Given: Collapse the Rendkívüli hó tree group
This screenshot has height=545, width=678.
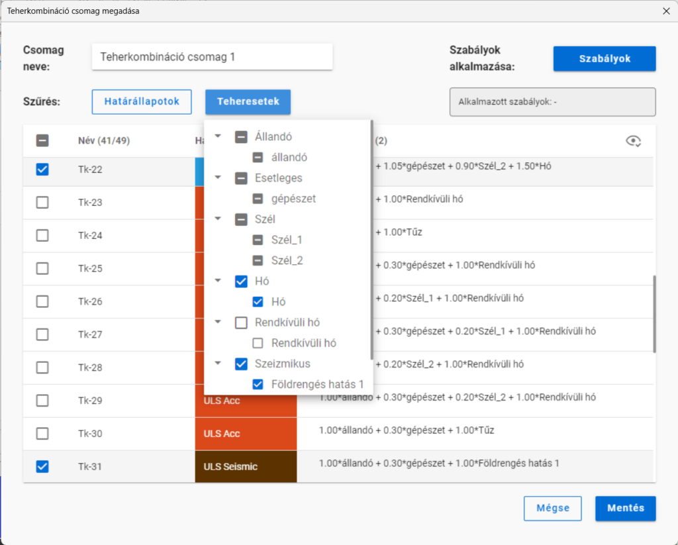Looking at the screenshot, I should click(218, 322).
